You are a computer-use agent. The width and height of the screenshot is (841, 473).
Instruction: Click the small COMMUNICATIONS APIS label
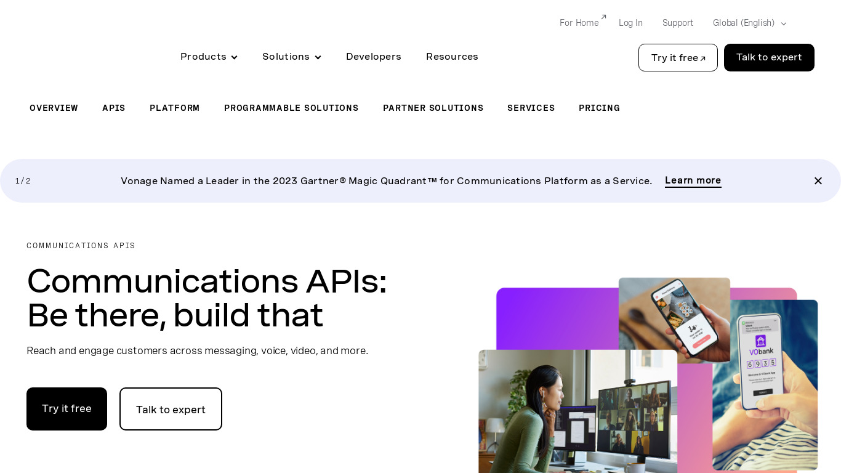(x=81, y=246)
